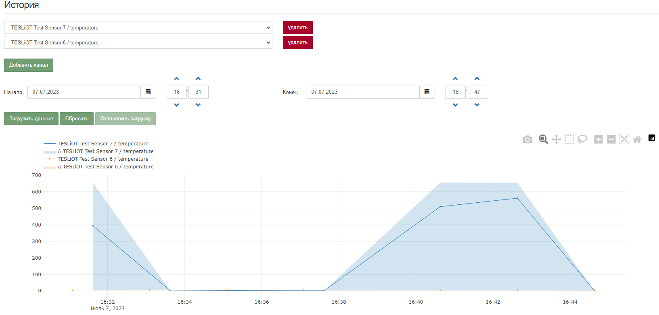The width and height of the screenshot is (659, 315).
Task: Delete the Sensor 7 channel row
Action: click(298, 27)
